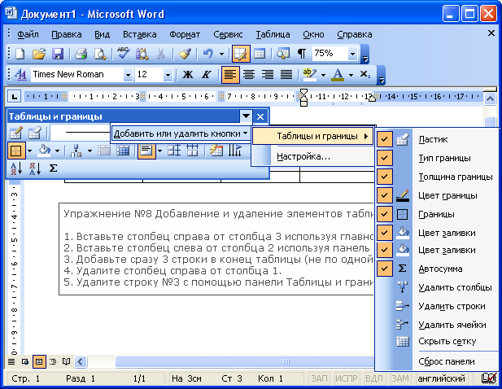This screenshot has width=502, height=389.
Task: Open toolbar options arrow of floating toolbar
Action: tap(246, 116)
